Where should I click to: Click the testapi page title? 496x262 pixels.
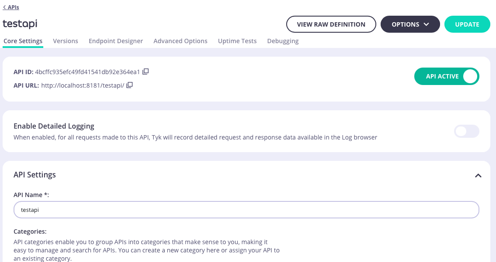[20, 24]
